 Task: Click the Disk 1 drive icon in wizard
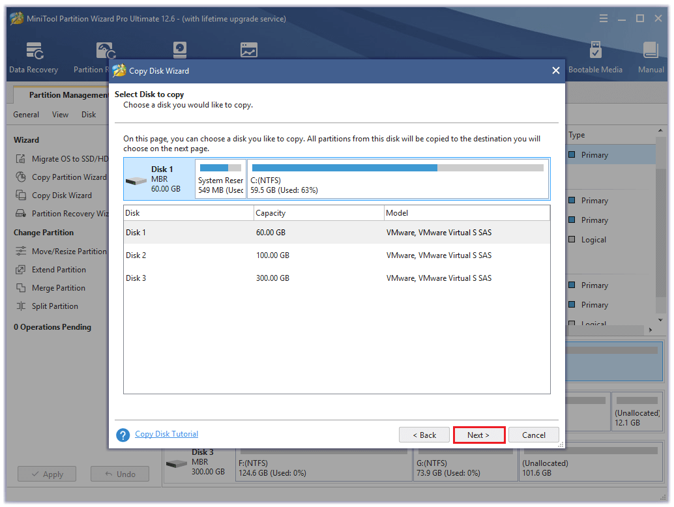pyautogui.click(x=136, y=181)
